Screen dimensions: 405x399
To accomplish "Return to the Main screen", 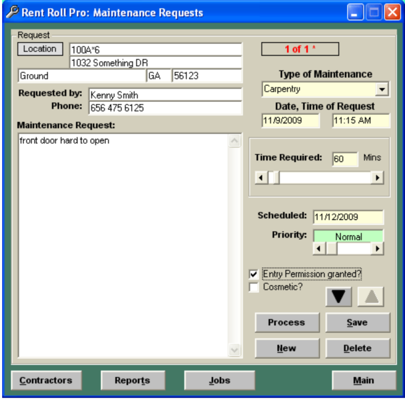I will coord(363,380).
